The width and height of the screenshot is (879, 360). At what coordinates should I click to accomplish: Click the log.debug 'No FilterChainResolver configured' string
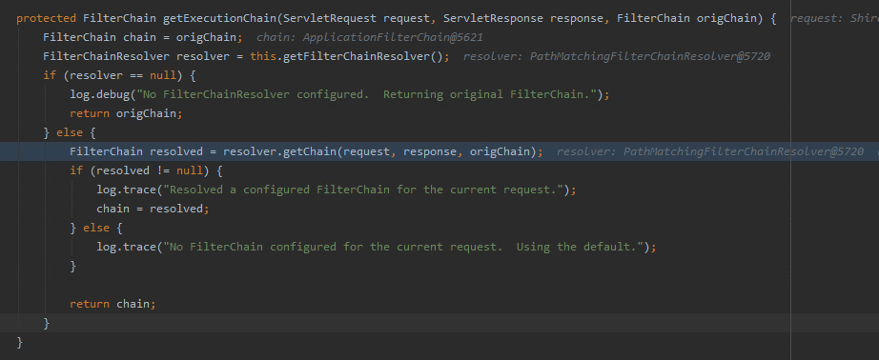[x=366, y=94]
